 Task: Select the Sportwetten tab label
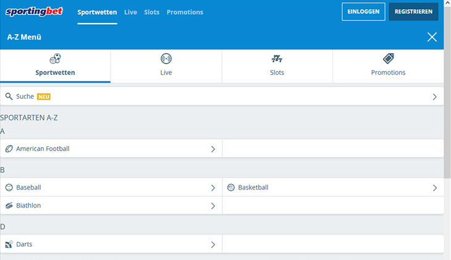click(x=55, y=72)
